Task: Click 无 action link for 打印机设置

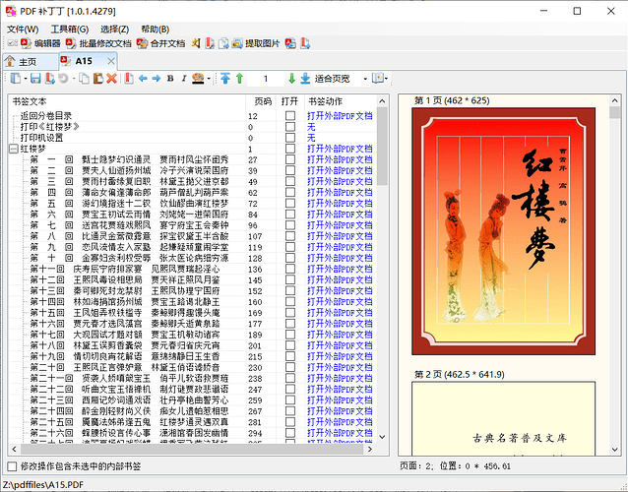Action: [311, 138]
